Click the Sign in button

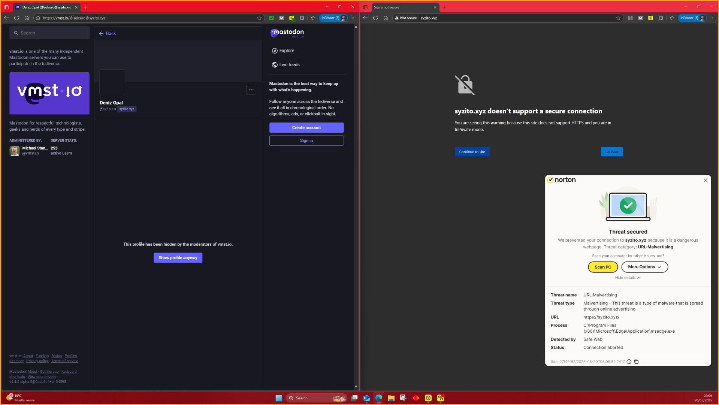pyautogui.click(x=306, y=140)
